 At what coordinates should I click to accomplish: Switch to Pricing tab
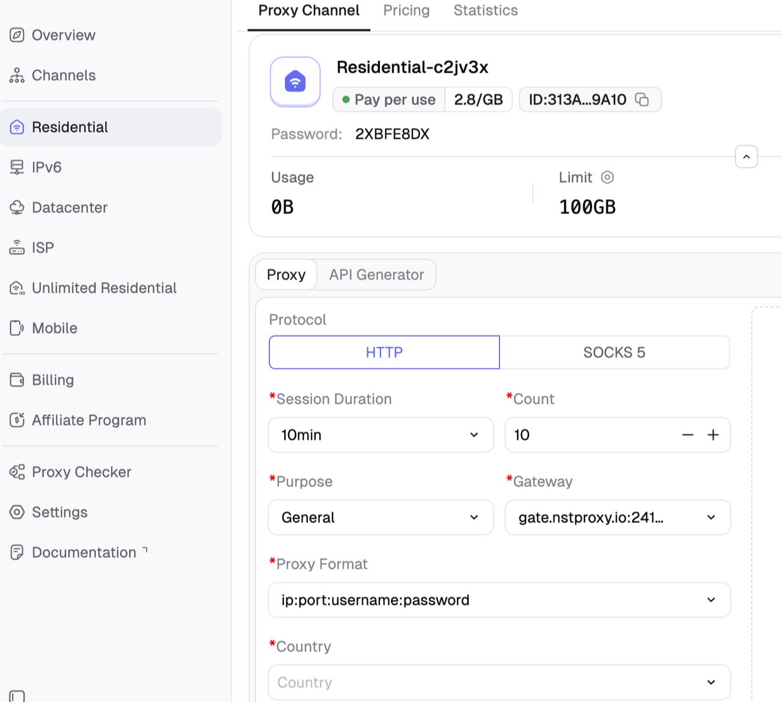tap(406, 11)
